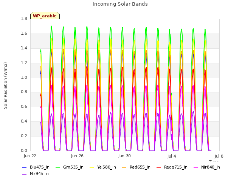This screenshot has width=242, height=181.
Task: Click the Jun 30 x-axis tick label
Action: click(x=124, y=156)
